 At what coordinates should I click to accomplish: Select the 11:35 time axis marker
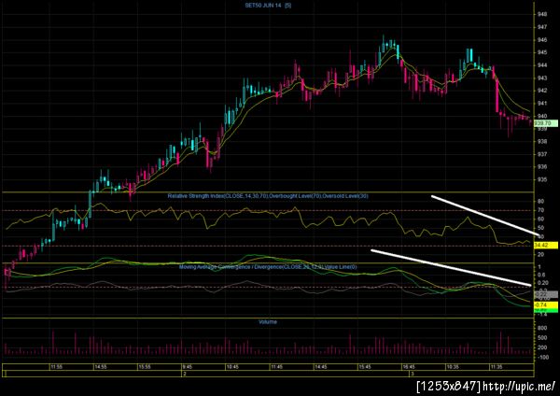pyautogui.click(x=497, y=367)
